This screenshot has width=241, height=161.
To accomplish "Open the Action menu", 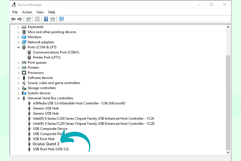I will 27,12.
